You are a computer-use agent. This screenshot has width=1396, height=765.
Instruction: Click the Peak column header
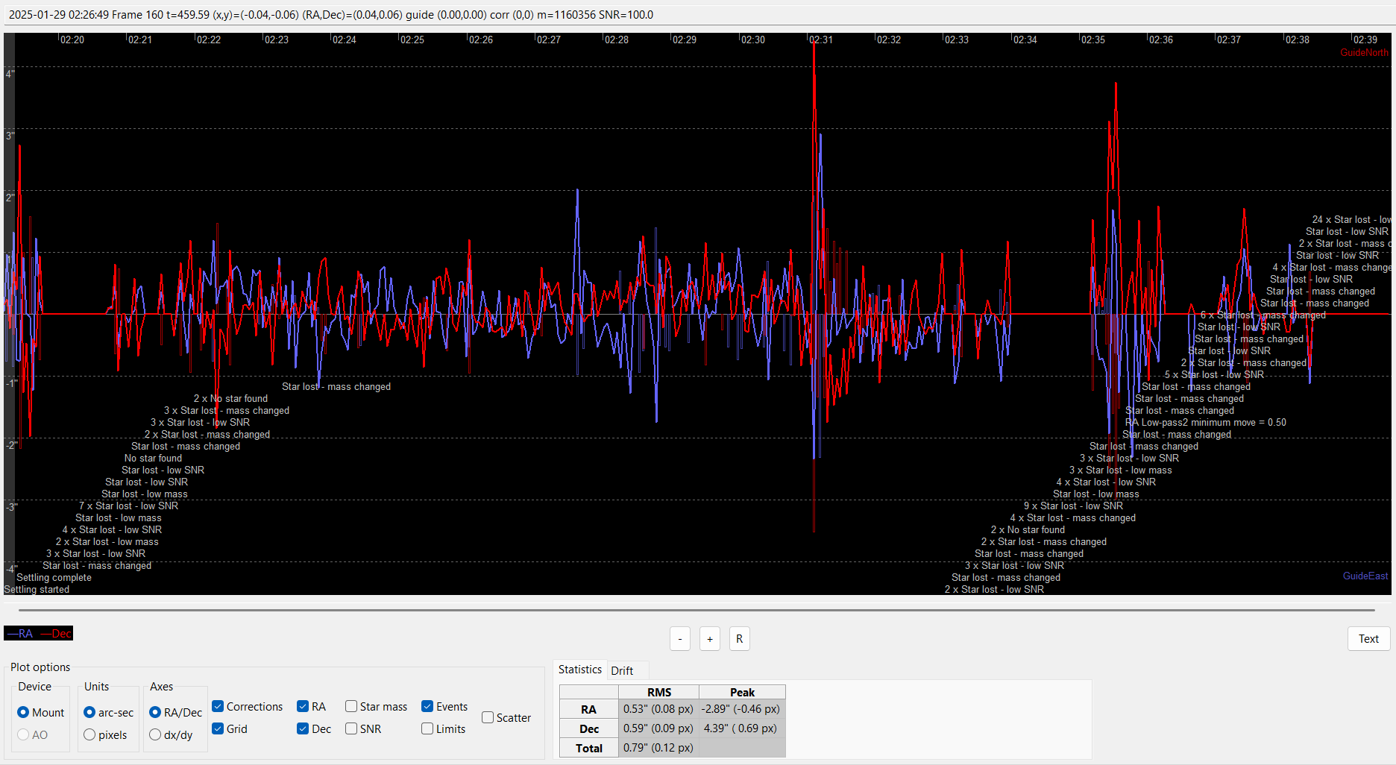click(742, 692)
